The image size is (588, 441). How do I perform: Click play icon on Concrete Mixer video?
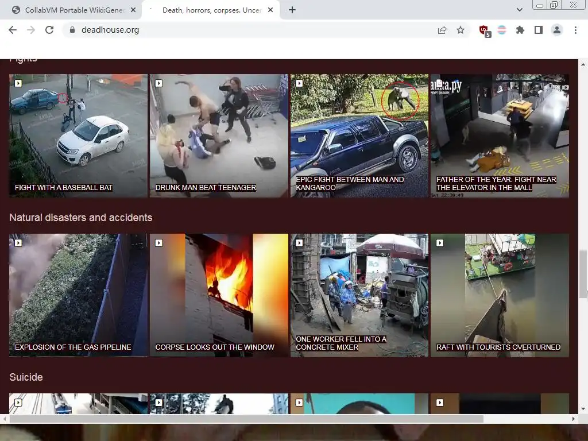299,243
